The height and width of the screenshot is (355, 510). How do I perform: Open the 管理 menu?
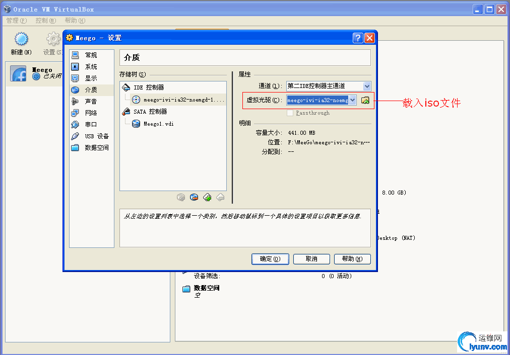tap(16, 21)
